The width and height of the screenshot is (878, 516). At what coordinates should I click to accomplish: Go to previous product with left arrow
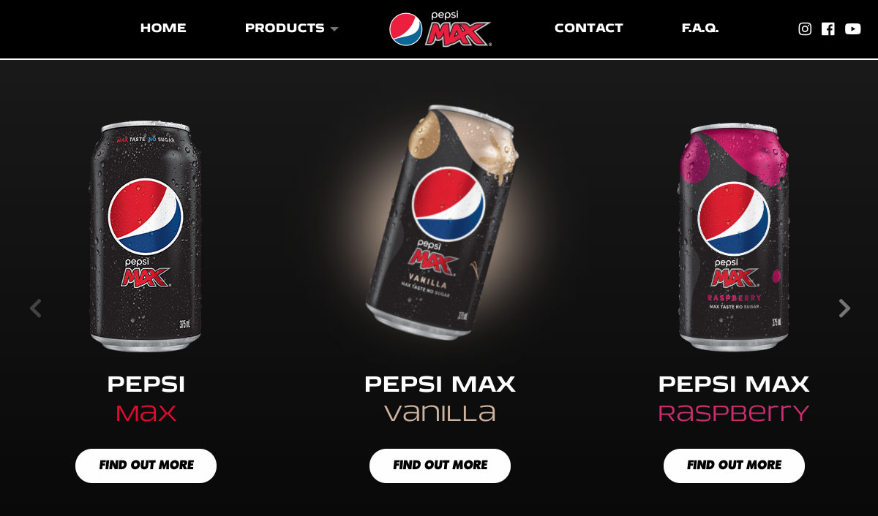[x=35, y=308]
